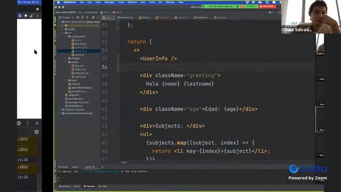The height and width of the screenshot is (192, 341).
Task: Click the first :2842 source link
Action: 22,139
